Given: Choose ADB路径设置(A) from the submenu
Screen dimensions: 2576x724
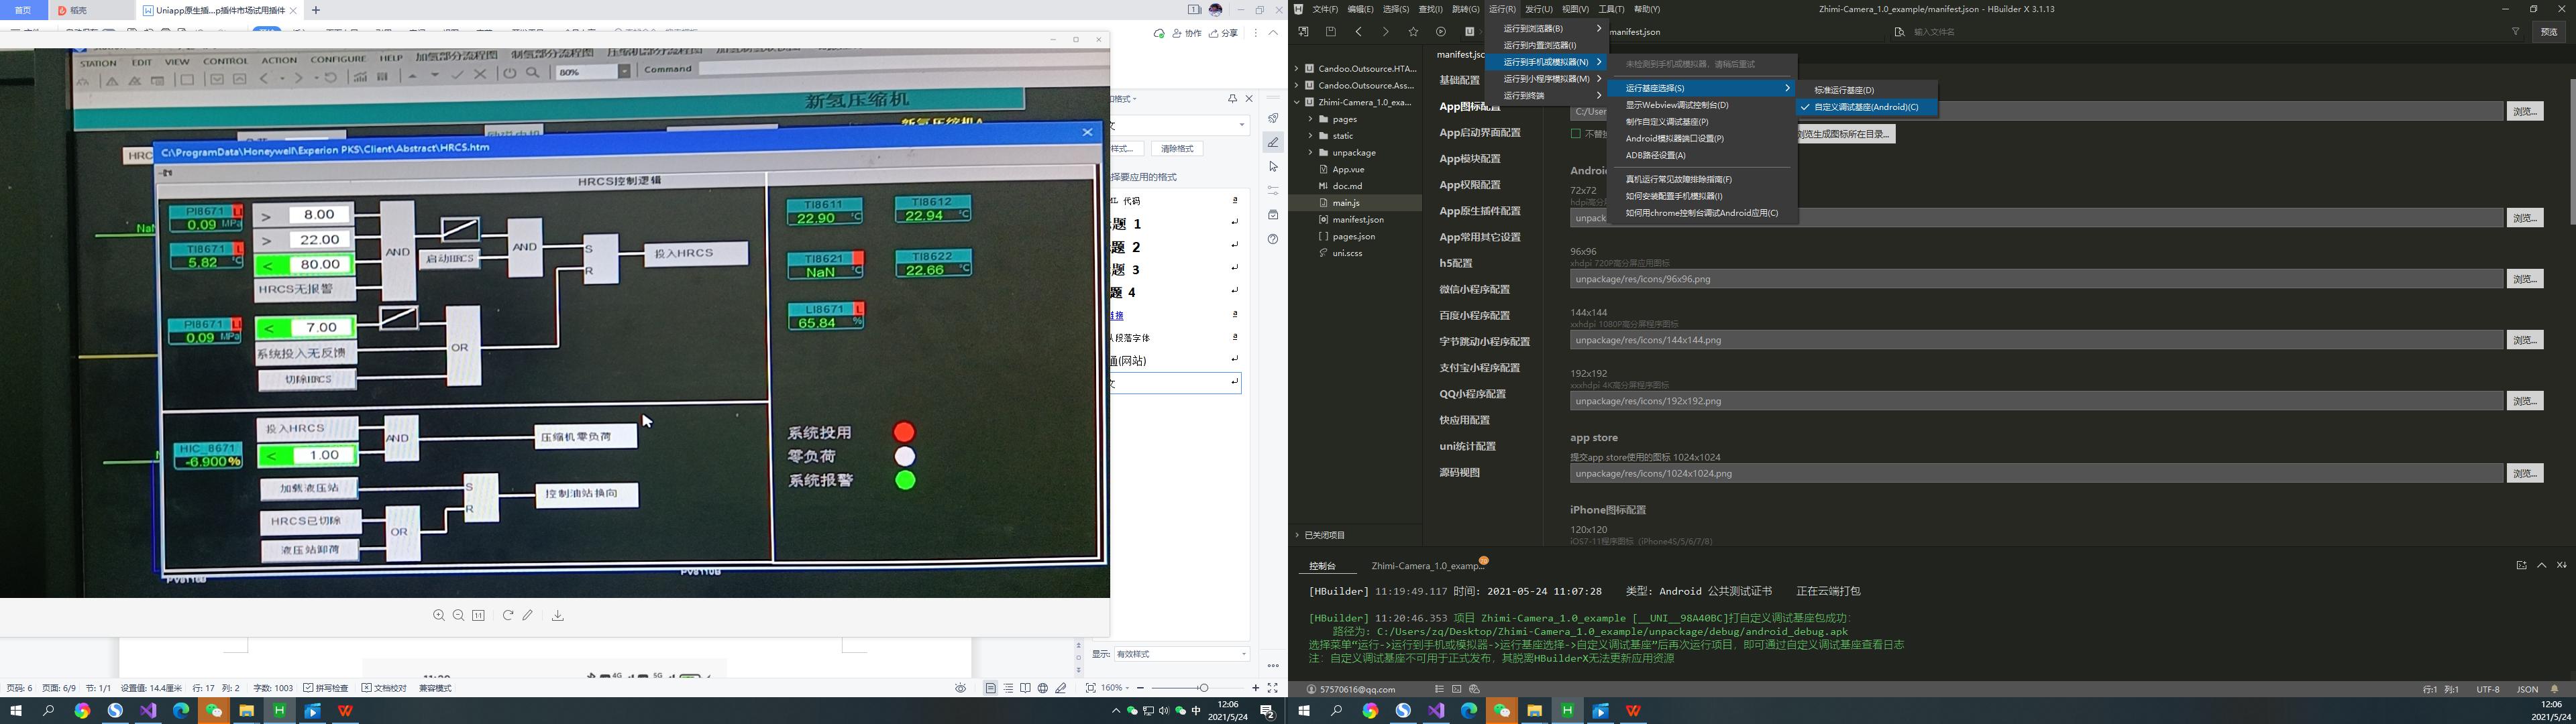Looking at the screenshot, I should (1655, 155).
